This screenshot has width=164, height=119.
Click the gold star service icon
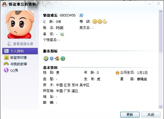click(x=46, y=59)
